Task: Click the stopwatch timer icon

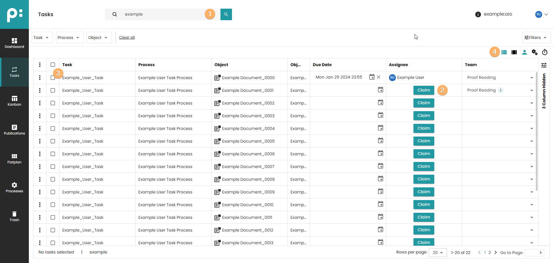Action: (x=545, y=52)
